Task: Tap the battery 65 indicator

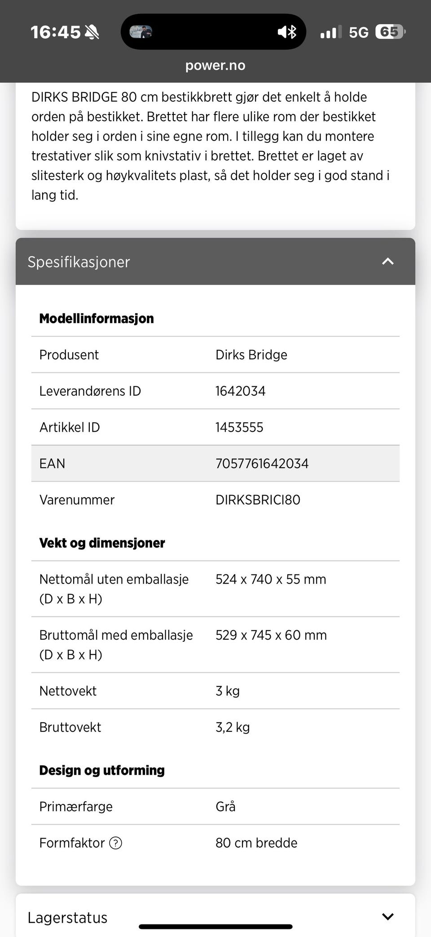Action: pyautogui.click(x=391, y=31)
